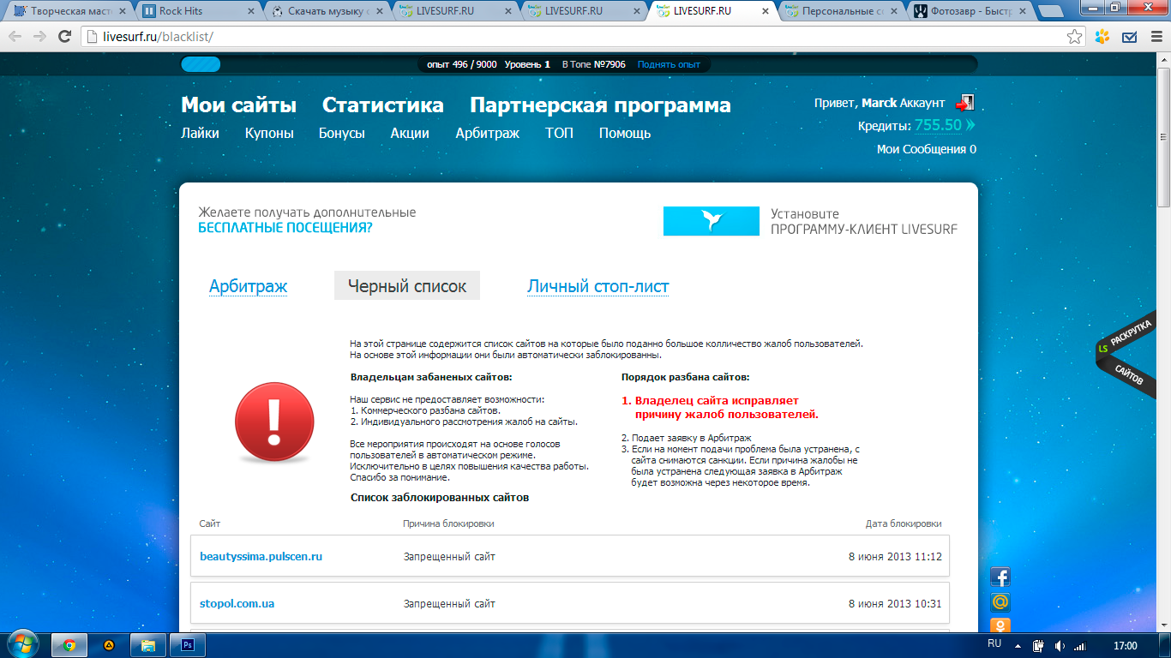Click the Windows Start button
Viewport: 1171px width, 658px height.
click(23, 644)
